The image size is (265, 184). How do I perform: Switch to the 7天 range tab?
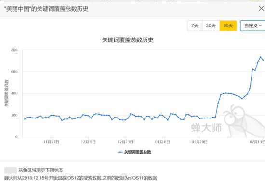[x=195, y=26]
